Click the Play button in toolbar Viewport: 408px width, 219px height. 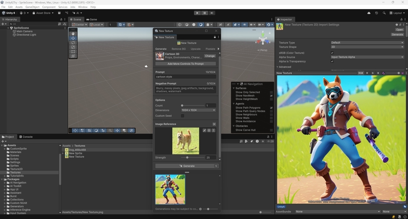tap(197, 13)
